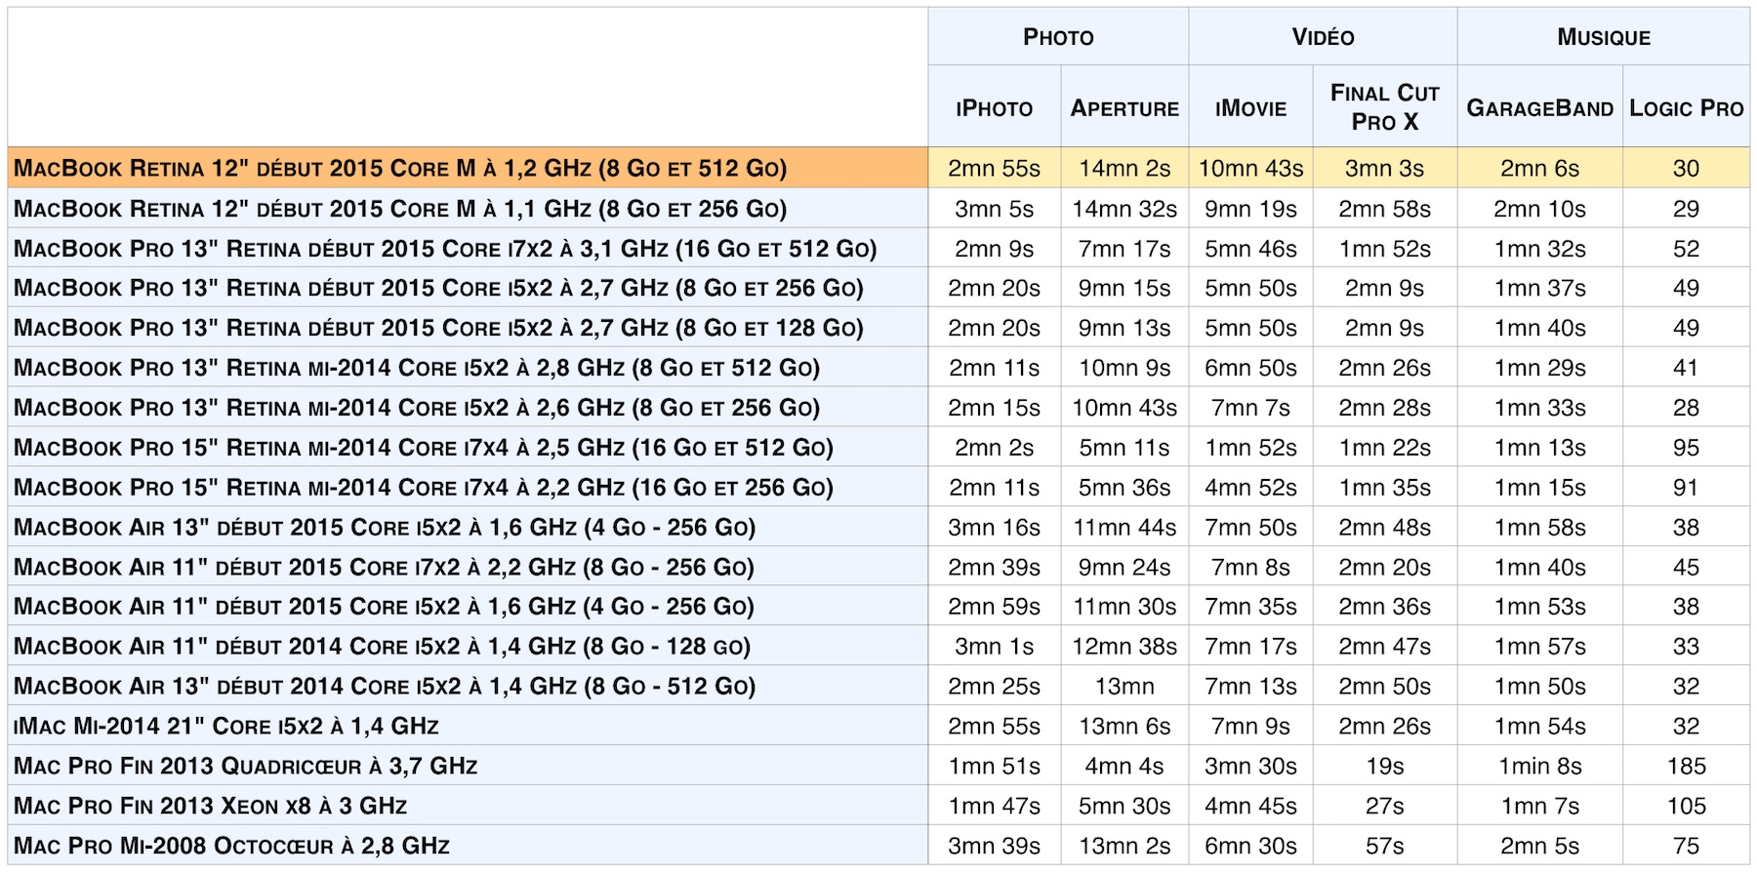Click the Final Cut Pro X column header
The height and width of the screenshot is (872, 1757).
coord(1384,107)
